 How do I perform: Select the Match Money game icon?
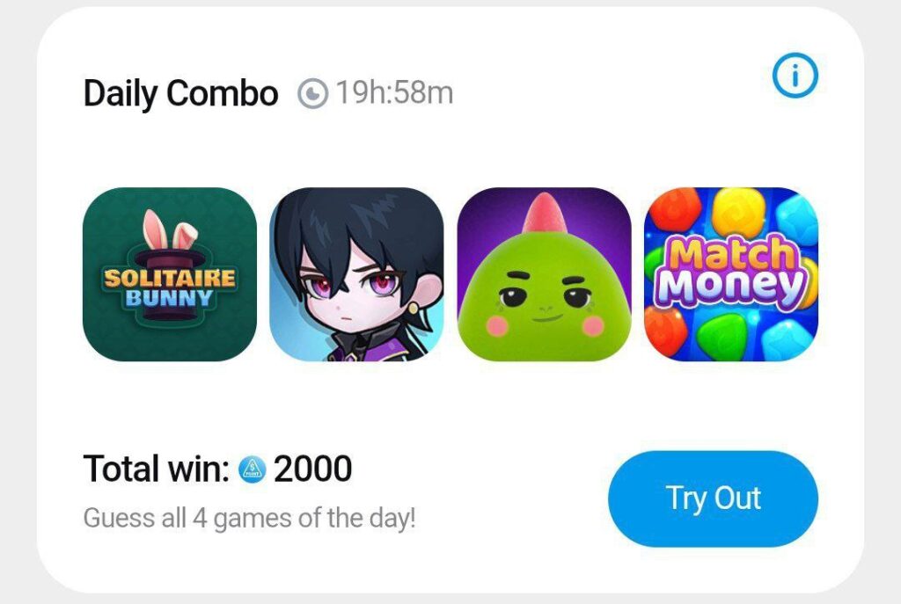731,274
